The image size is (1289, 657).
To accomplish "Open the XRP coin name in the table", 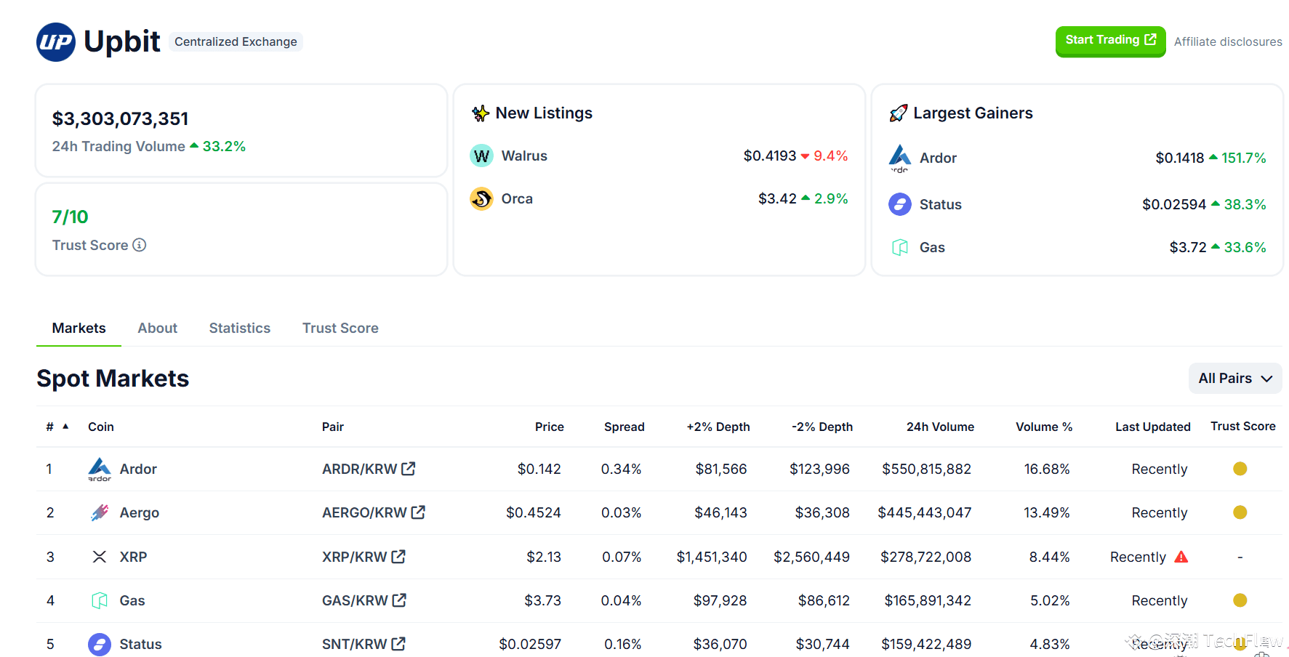I will point(133,557).
